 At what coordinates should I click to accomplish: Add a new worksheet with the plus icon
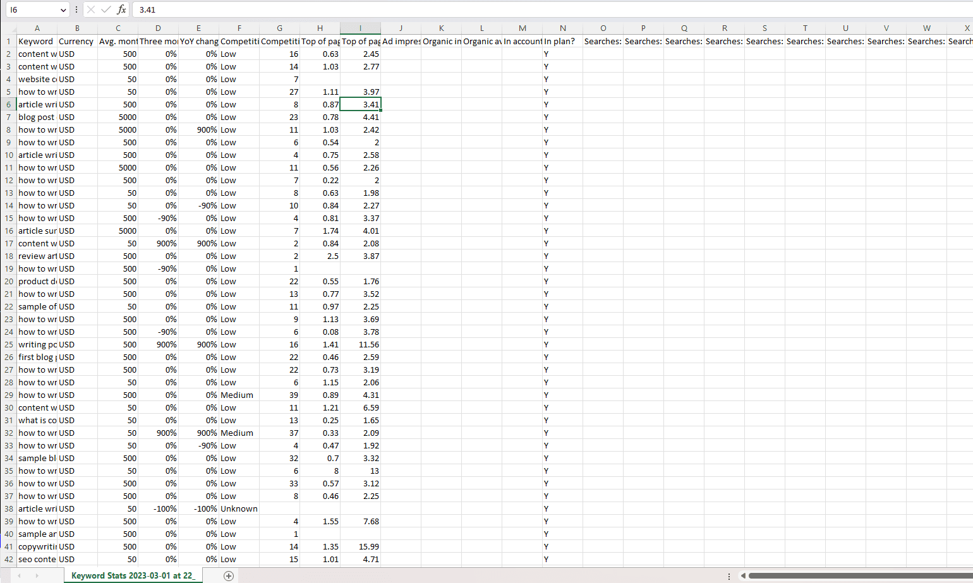[x=229, y=575]
